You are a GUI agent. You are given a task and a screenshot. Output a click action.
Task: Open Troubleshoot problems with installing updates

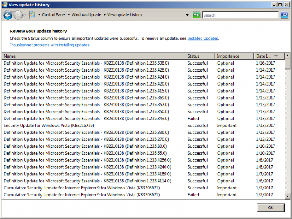point(49,45)
